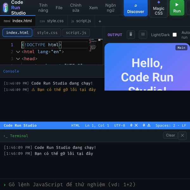This screenshot has height=190, width=190.
Task: Open the Xem menu
Action: tap(93, 8)
